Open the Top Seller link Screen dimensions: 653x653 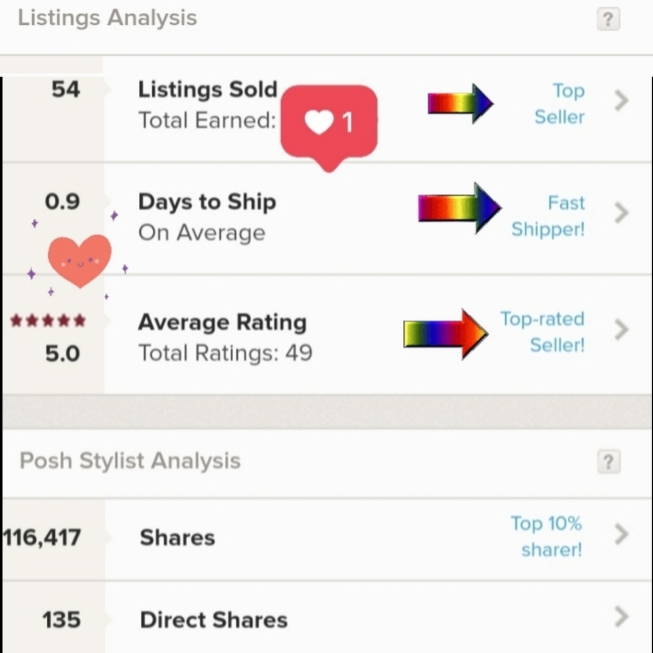click(x=560, y=104)
